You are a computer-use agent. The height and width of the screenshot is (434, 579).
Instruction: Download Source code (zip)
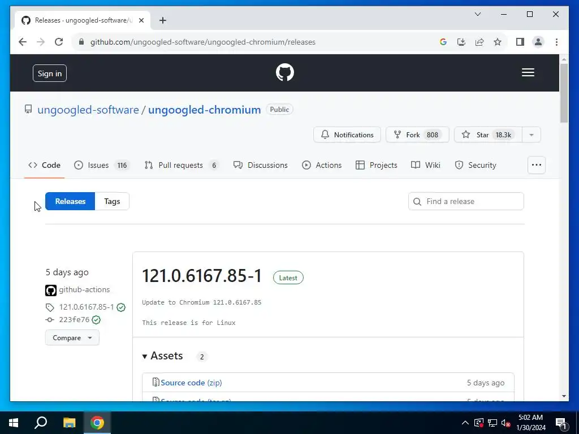(x=191, y=383)
